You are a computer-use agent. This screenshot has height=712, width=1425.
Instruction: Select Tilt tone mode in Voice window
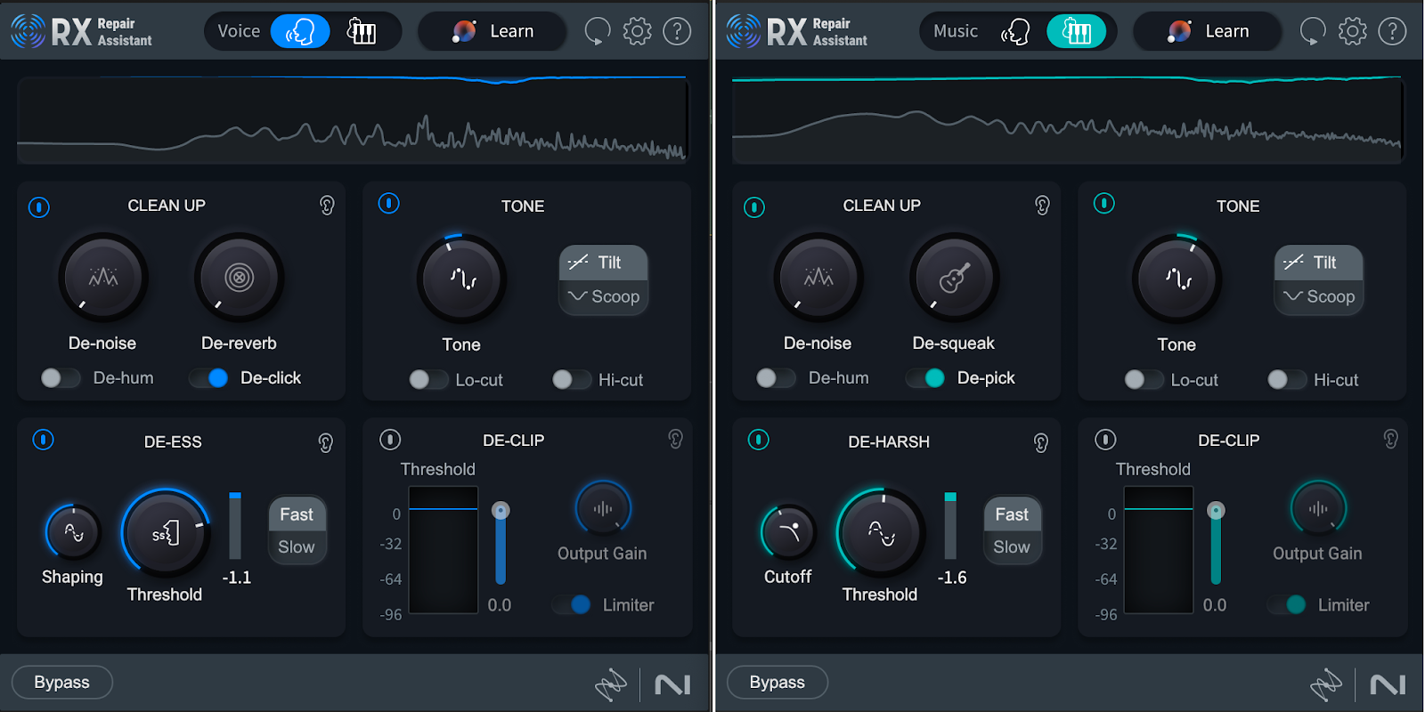[x=604, y=263]
